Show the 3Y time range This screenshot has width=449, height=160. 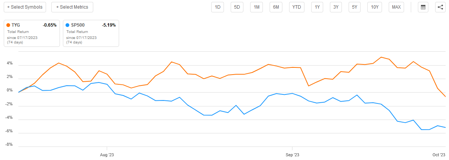tap(336, 7)
